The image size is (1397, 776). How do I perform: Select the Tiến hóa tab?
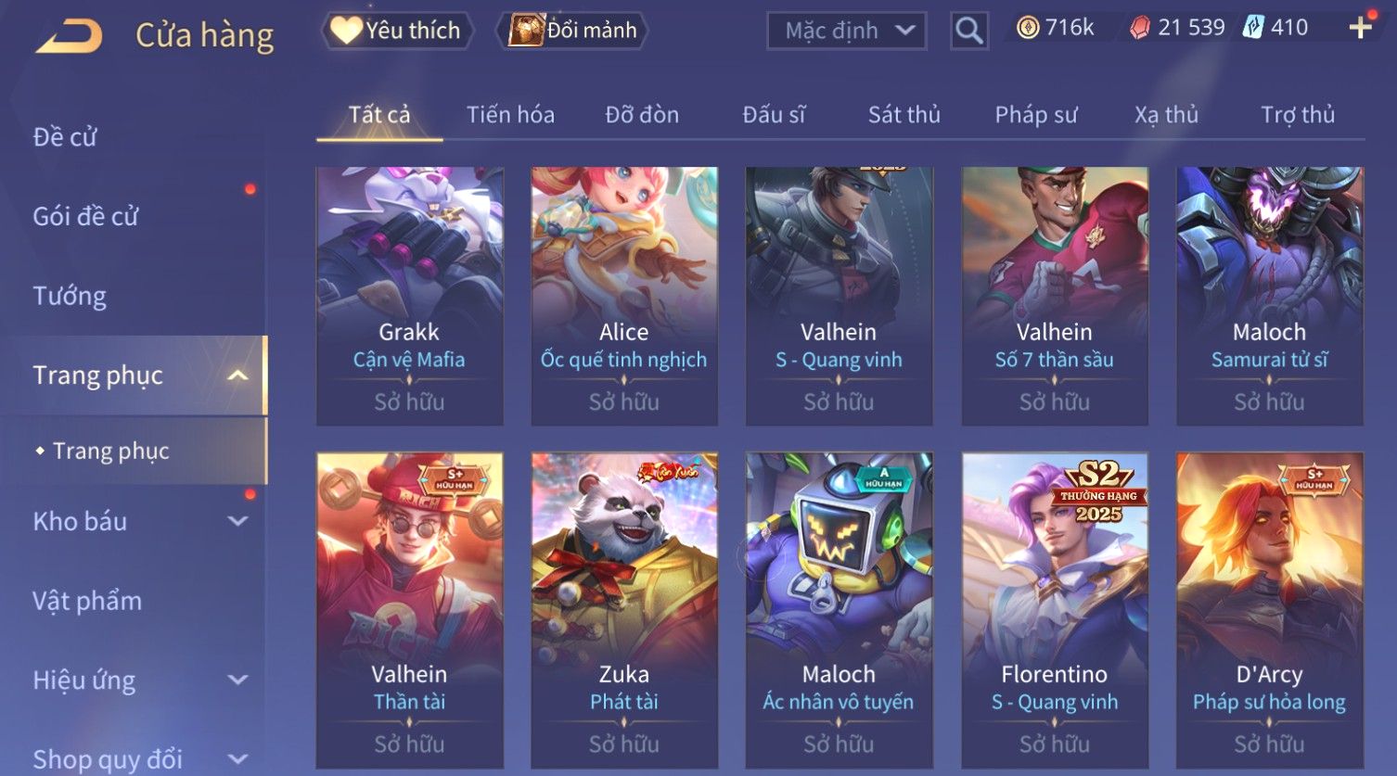click(x=510, y=115)
